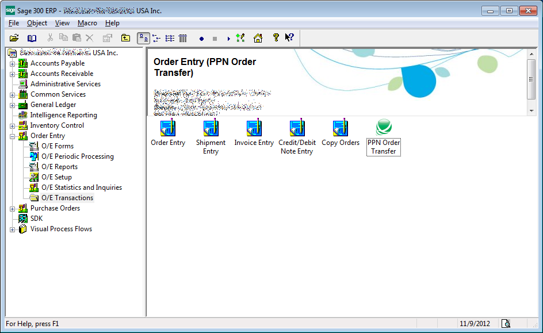Click the open book toolbar icon

(32, 38)
